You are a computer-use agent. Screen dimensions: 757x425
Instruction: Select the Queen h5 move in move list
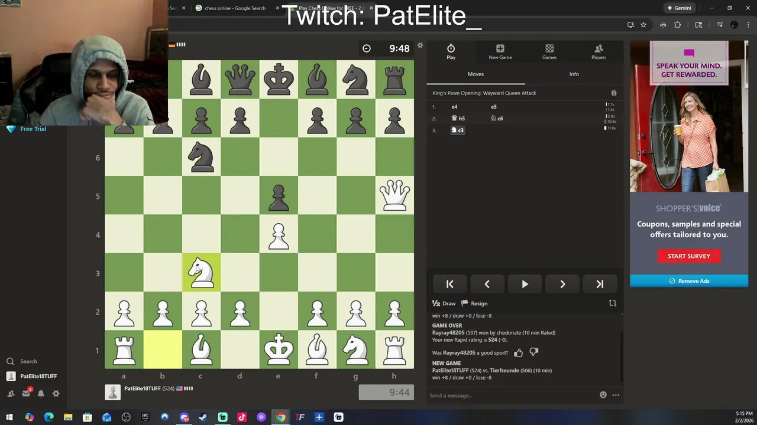pos(458,119)
